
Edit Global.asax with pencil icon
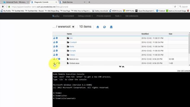tap(57, 63)
